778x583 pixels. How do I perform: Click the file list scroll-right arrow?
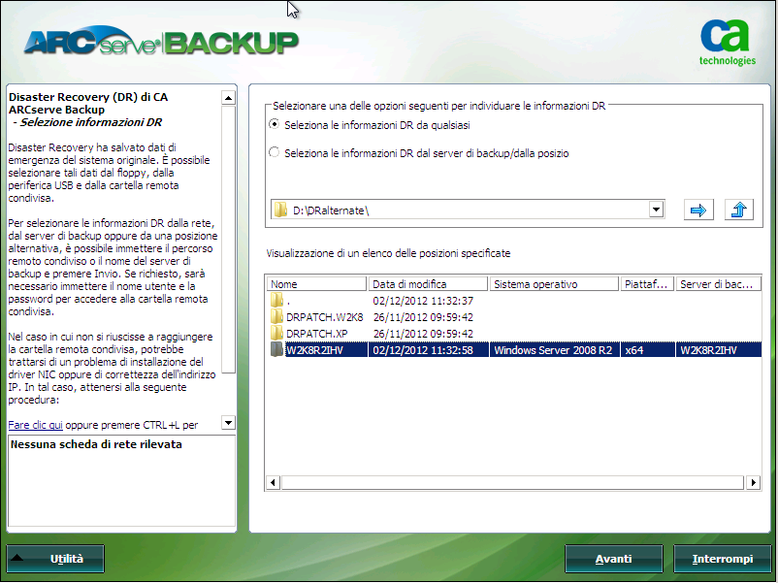[754, 482]
